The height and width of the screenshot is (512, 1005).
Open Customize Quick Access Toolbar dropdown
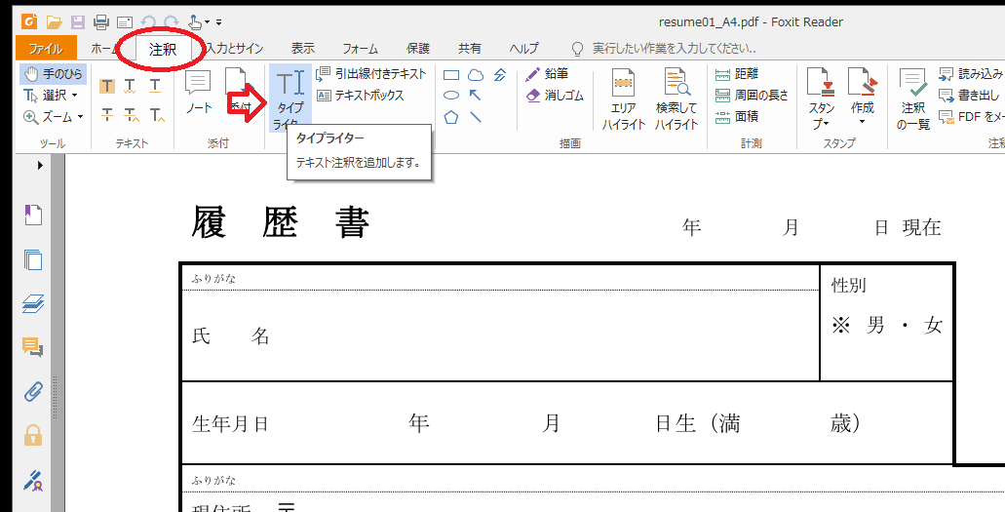pos(218,23)
